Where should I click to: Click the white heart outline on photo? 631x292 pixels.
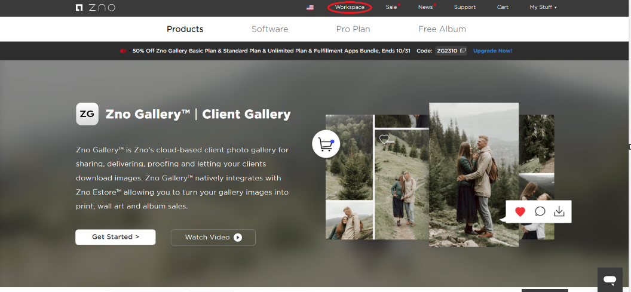[384, 139]
